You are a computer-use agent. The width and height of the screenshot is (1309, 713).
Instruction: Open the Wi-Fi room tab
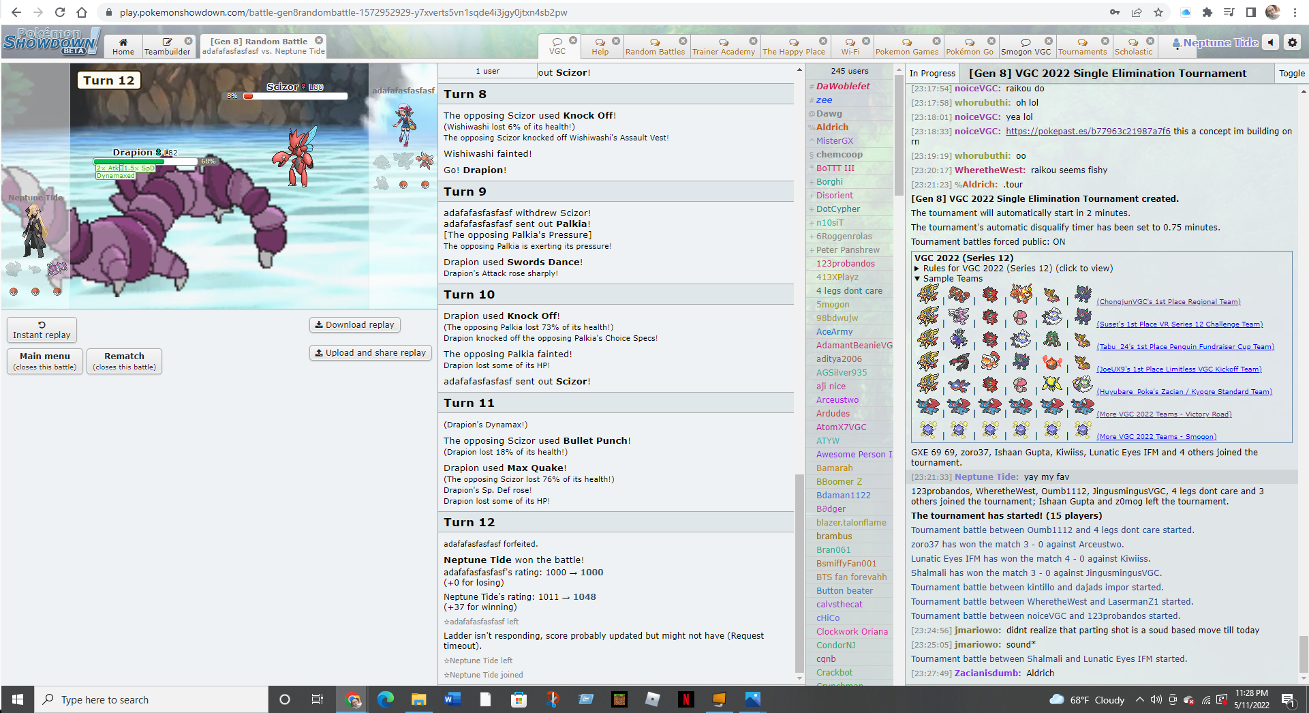(850, 46)
